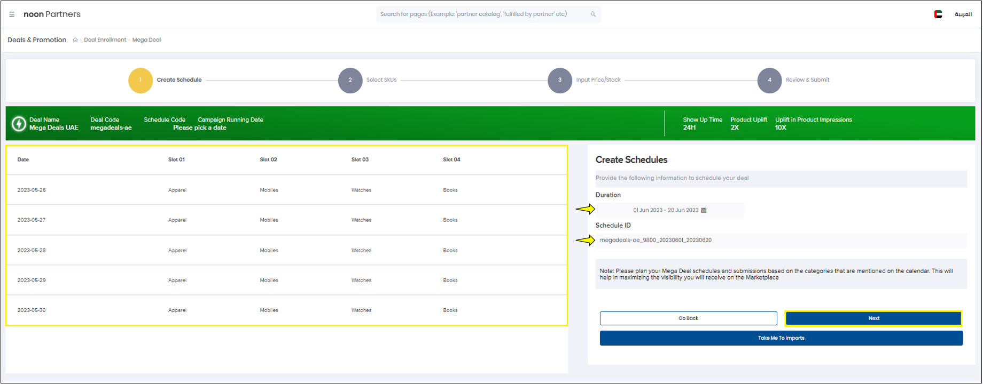The height and width of the screenshot is (384, 983).
Task: Click Mobiles in the 2023-05-29 row
Action: (269, 280)
